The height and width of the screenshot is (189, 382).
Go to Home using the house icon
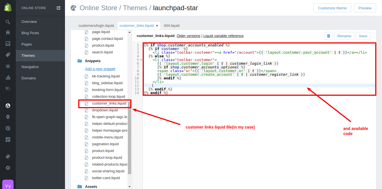coord(8,32)
